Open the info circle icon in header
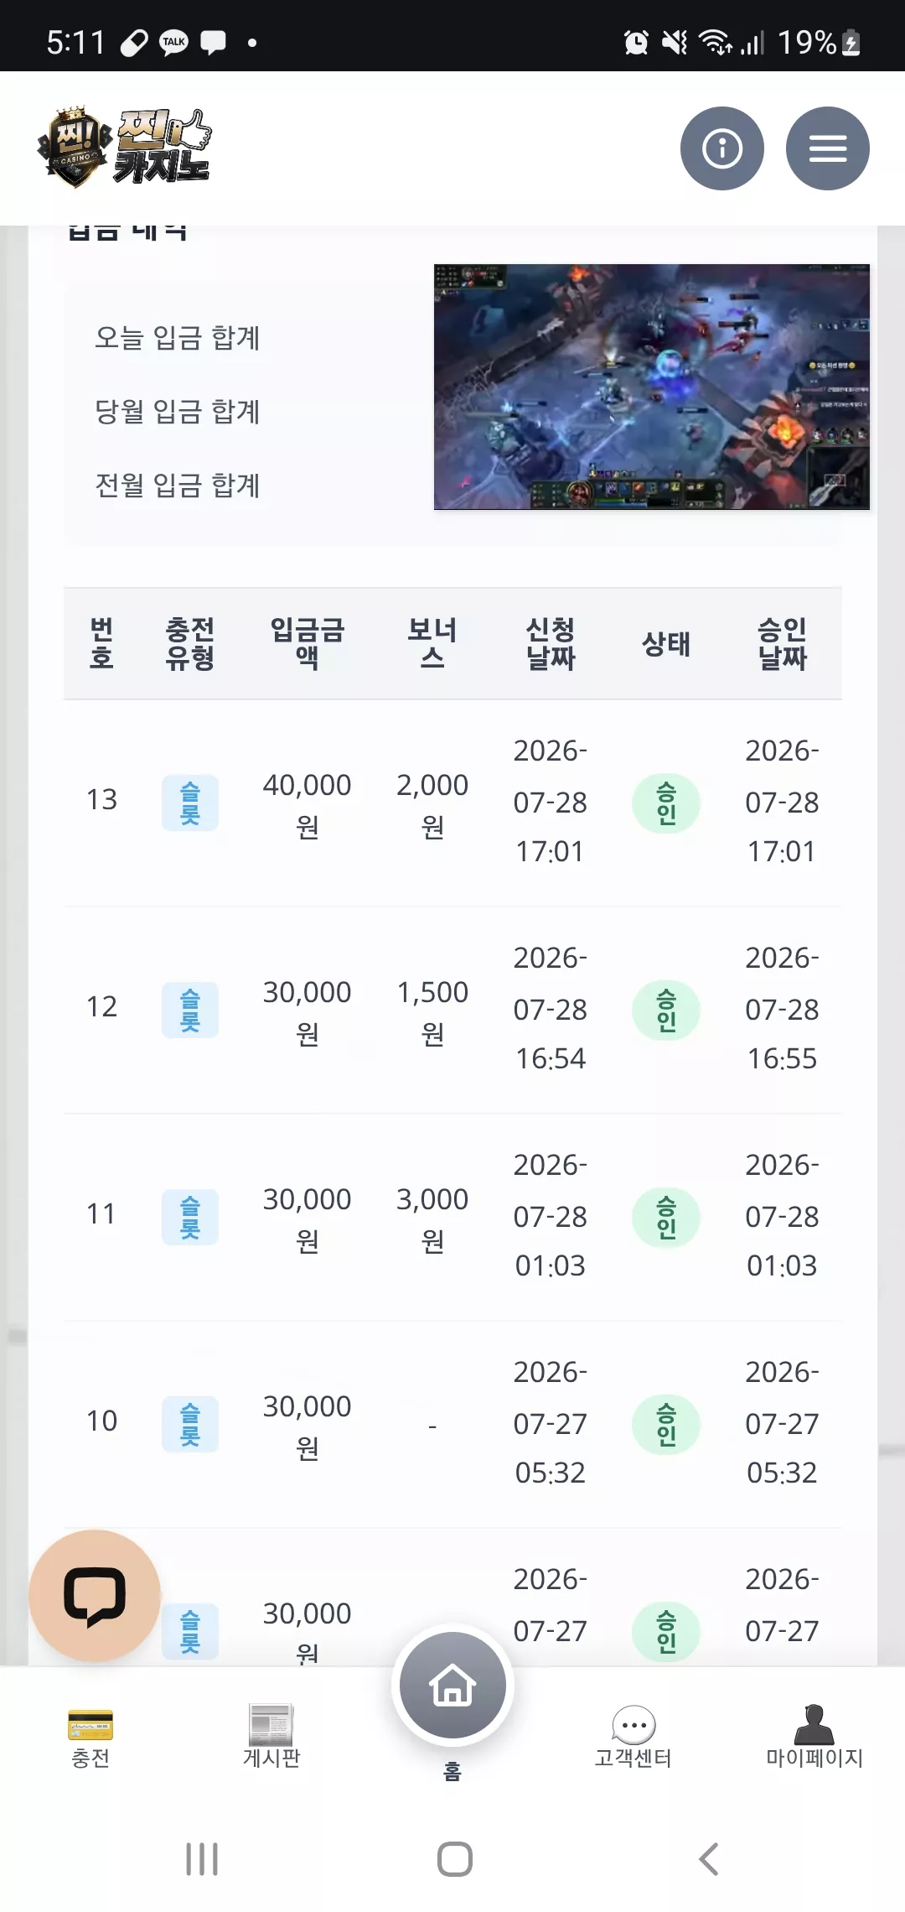 pyautogui.click(x=721, y=148)
